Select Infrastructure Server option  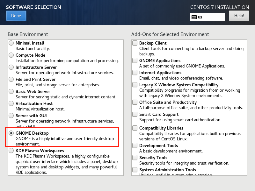11,67
